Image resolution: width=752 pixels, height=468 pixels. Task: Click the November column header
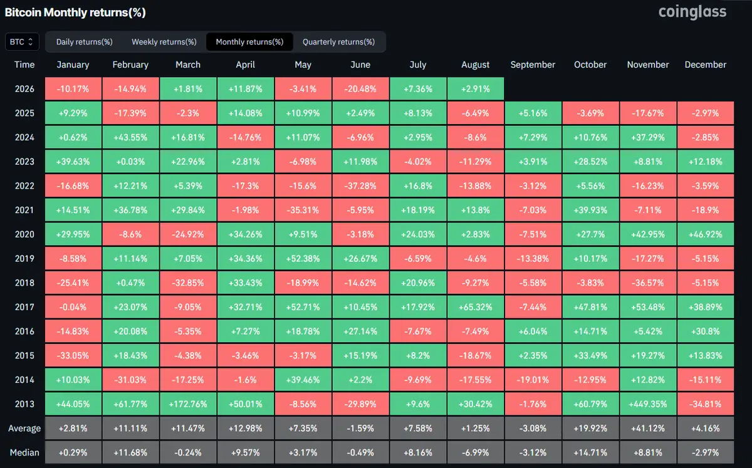(648, 65)
